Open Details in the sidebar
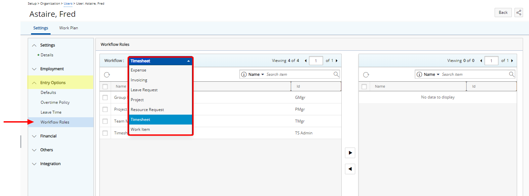This screenshot has height=196, width=529. click(47, 55)
